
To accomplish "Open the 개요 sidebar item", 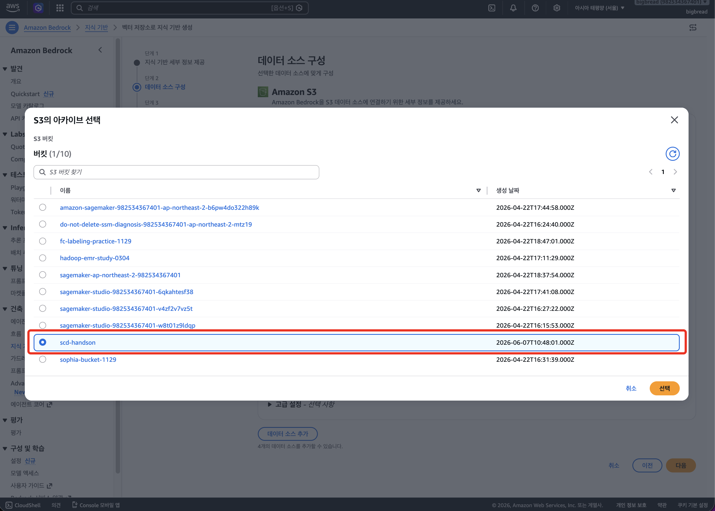I will click(x=16, y=81).
